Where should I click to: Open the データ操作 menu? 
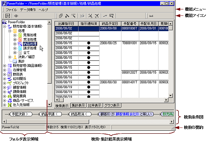pos(28,10)
